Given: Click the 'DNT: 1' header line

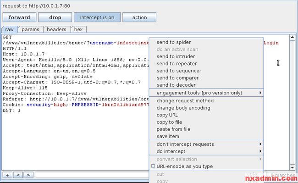Looking at the screenshot, I should pyautogui.click(x=11, y=111).
